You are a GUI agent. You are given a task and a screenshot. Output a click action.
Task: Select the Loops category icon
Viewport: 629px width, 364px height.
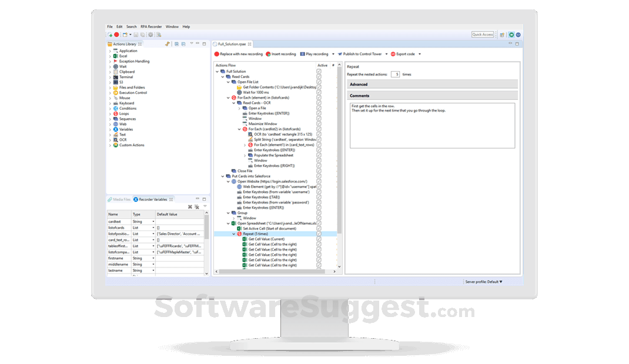tap(116, 114)
